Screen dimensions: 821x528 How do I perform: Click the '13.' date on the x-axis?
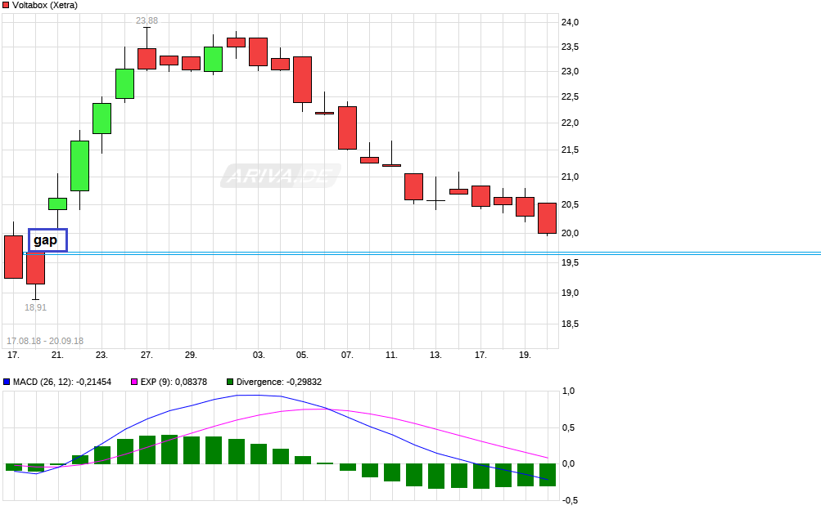pos(435,355)
